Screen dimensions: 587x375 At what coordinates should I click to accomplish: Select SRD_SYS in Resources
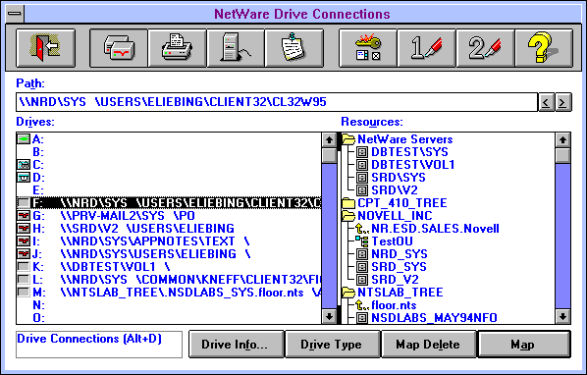[400, 267]
